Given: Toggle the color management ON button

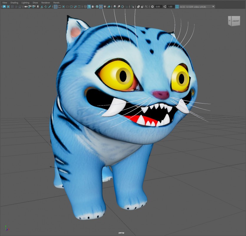Looking at the screenshot, I should (177, 6).
